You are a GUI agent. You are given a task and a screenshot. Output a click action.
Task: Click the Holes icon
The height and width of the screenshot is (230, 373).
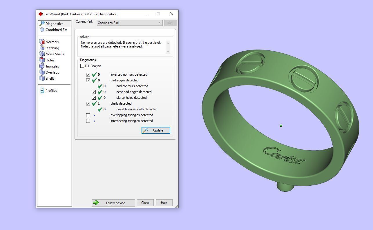[x=42, y=60]
